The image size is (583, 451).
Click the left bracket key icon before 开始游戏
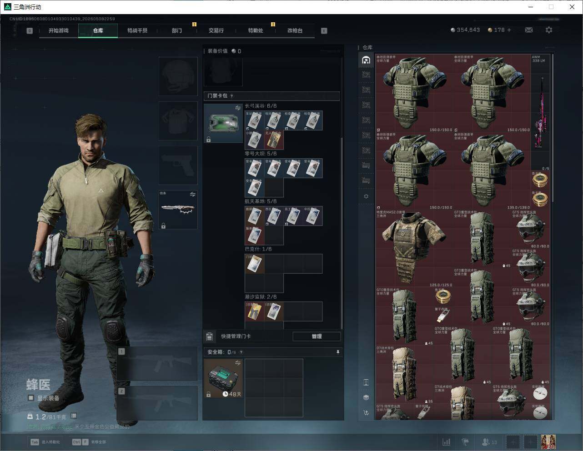(30, 31)
